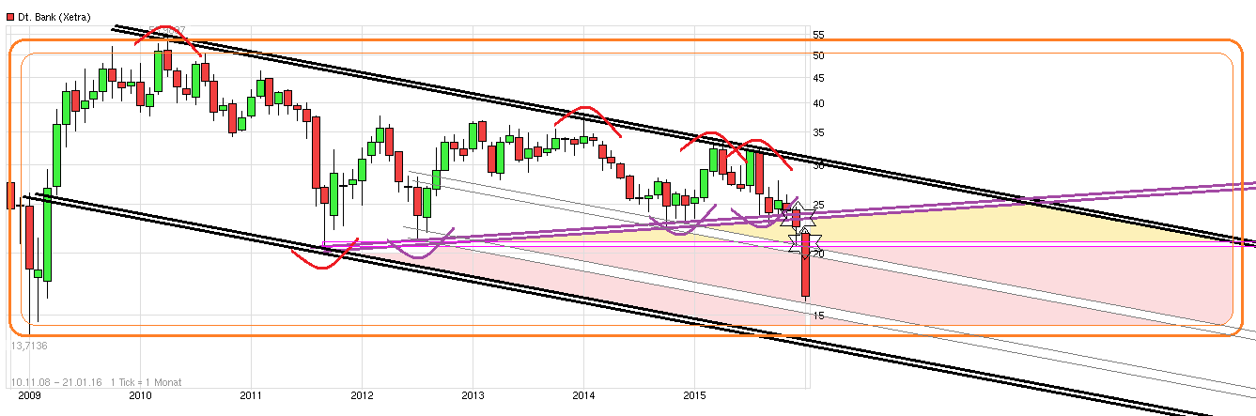
Task: Click the 2010 year label on axis
Action: pos(140,397)
